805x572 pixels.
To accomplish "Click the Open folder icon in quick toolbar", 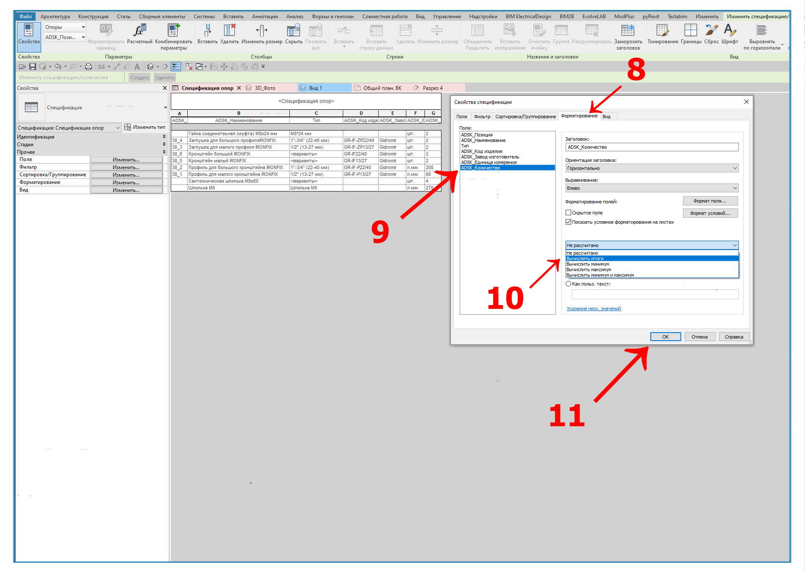I will click(x=22, y=67).
